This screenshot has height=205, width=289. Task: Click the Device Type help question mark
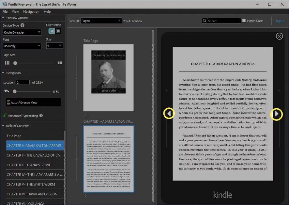click(x=23, y=25)
